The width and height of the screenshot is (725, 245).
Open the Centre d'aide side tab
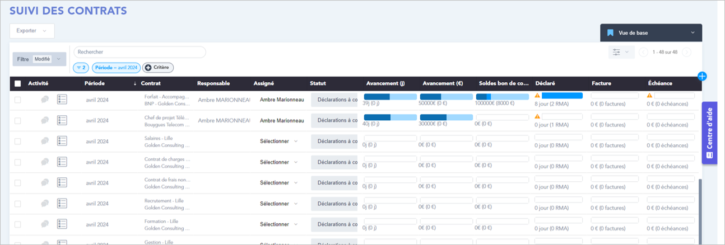pyautogui.click(x=709, y=133)
